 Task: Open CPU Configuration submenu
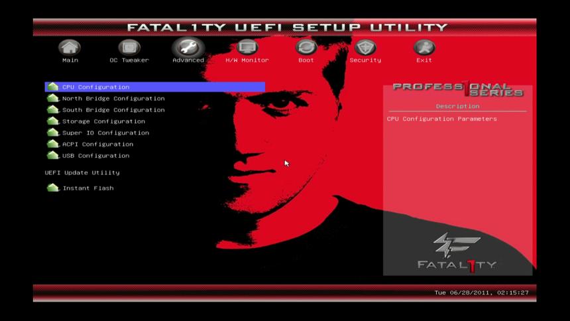click(x=155, y=87)
